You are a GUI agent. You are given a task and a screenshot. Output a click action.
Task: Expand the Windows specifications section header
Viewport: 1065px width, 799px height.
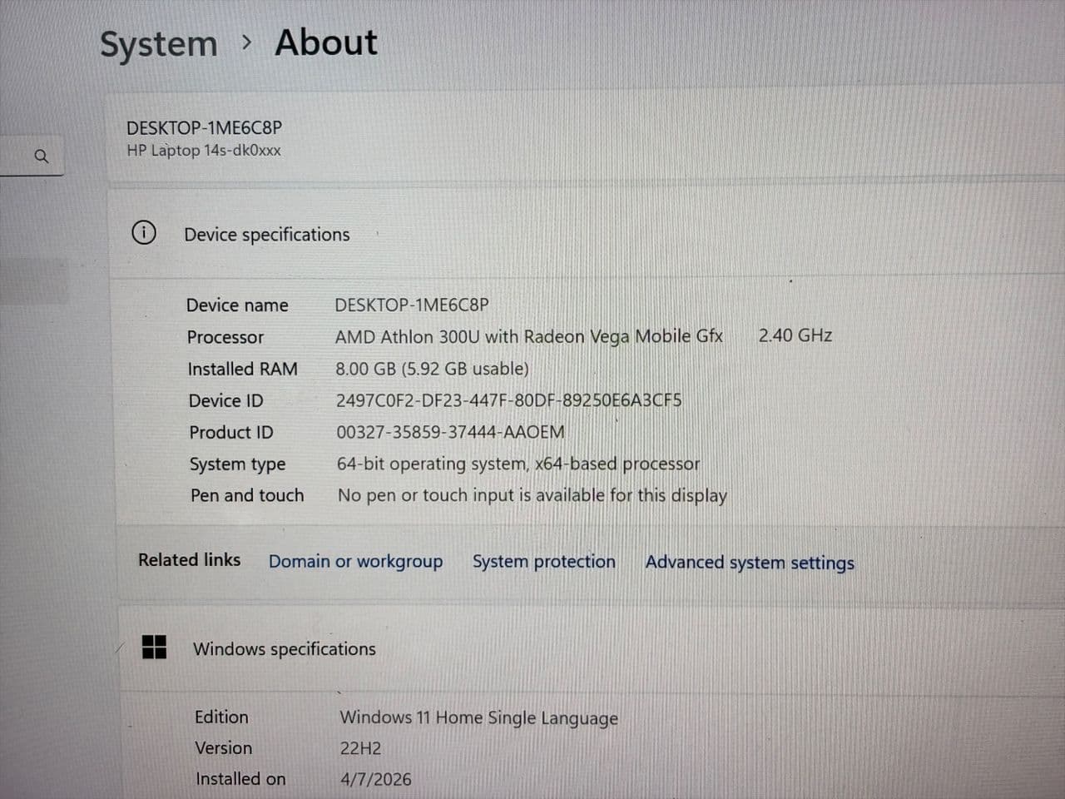591,648
